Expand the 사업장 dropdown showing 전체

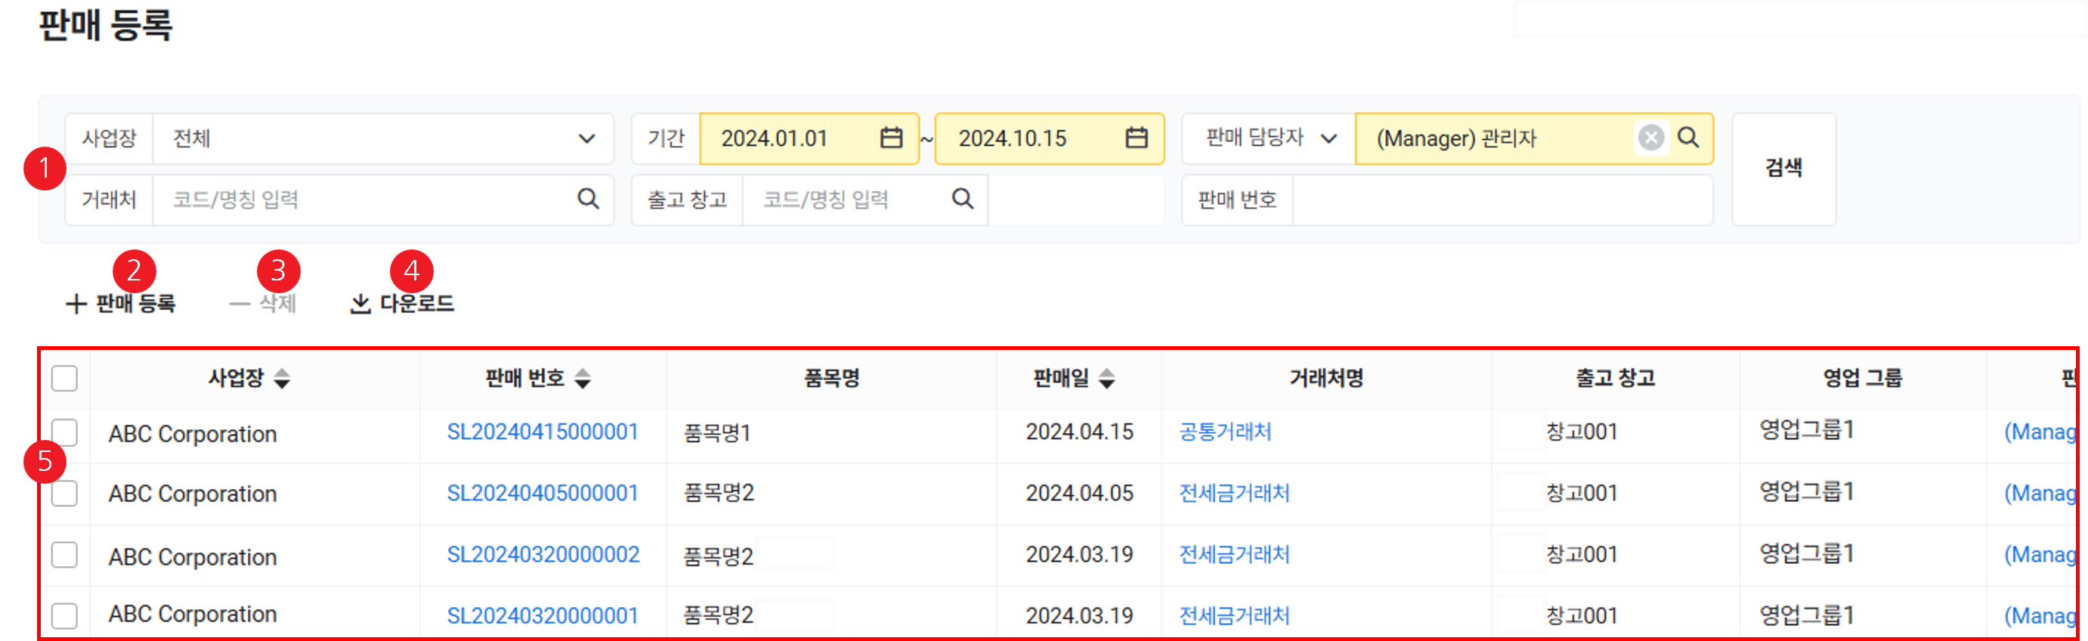[x=586, y=138]
